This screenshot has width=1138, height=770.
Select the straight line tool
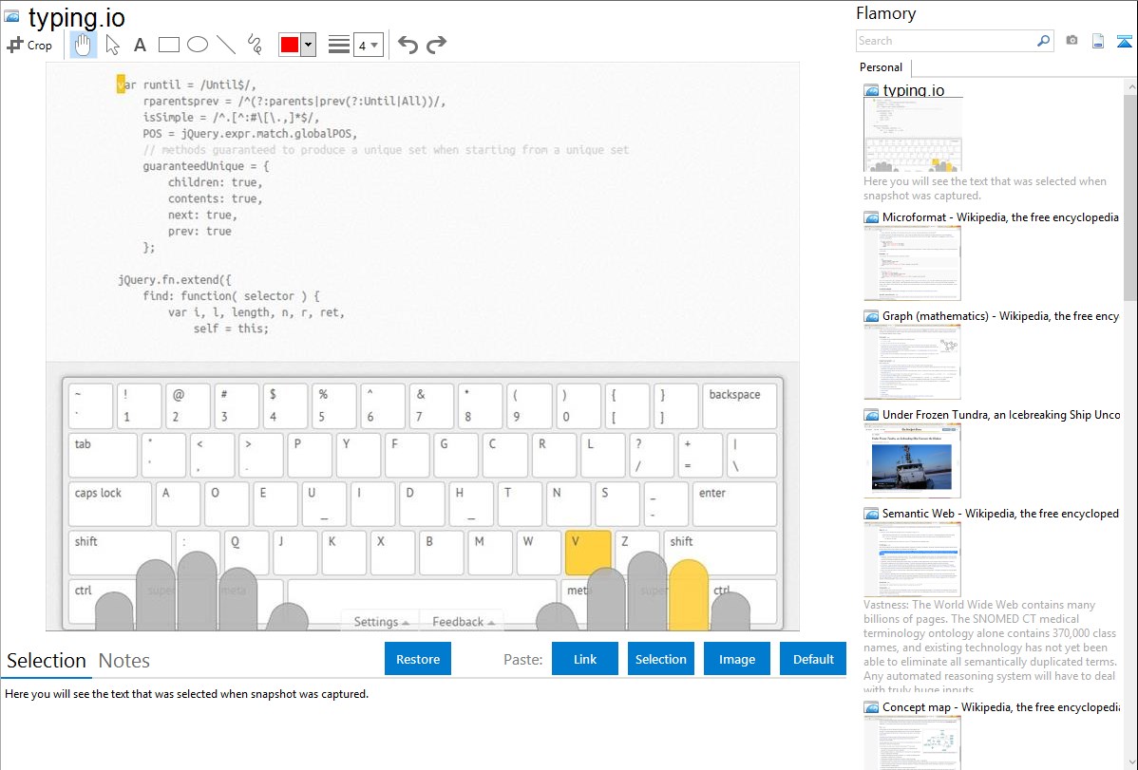tap(226, 45)
